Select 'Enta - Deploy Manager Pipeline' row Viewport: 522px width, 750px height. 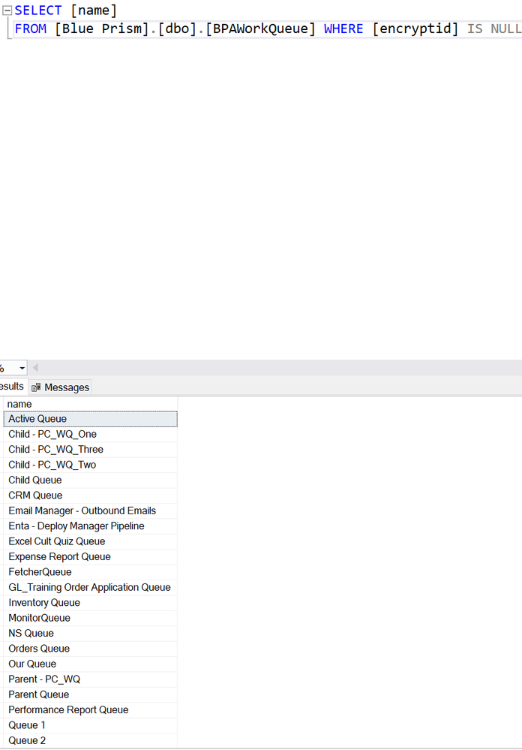click(90, 526)
